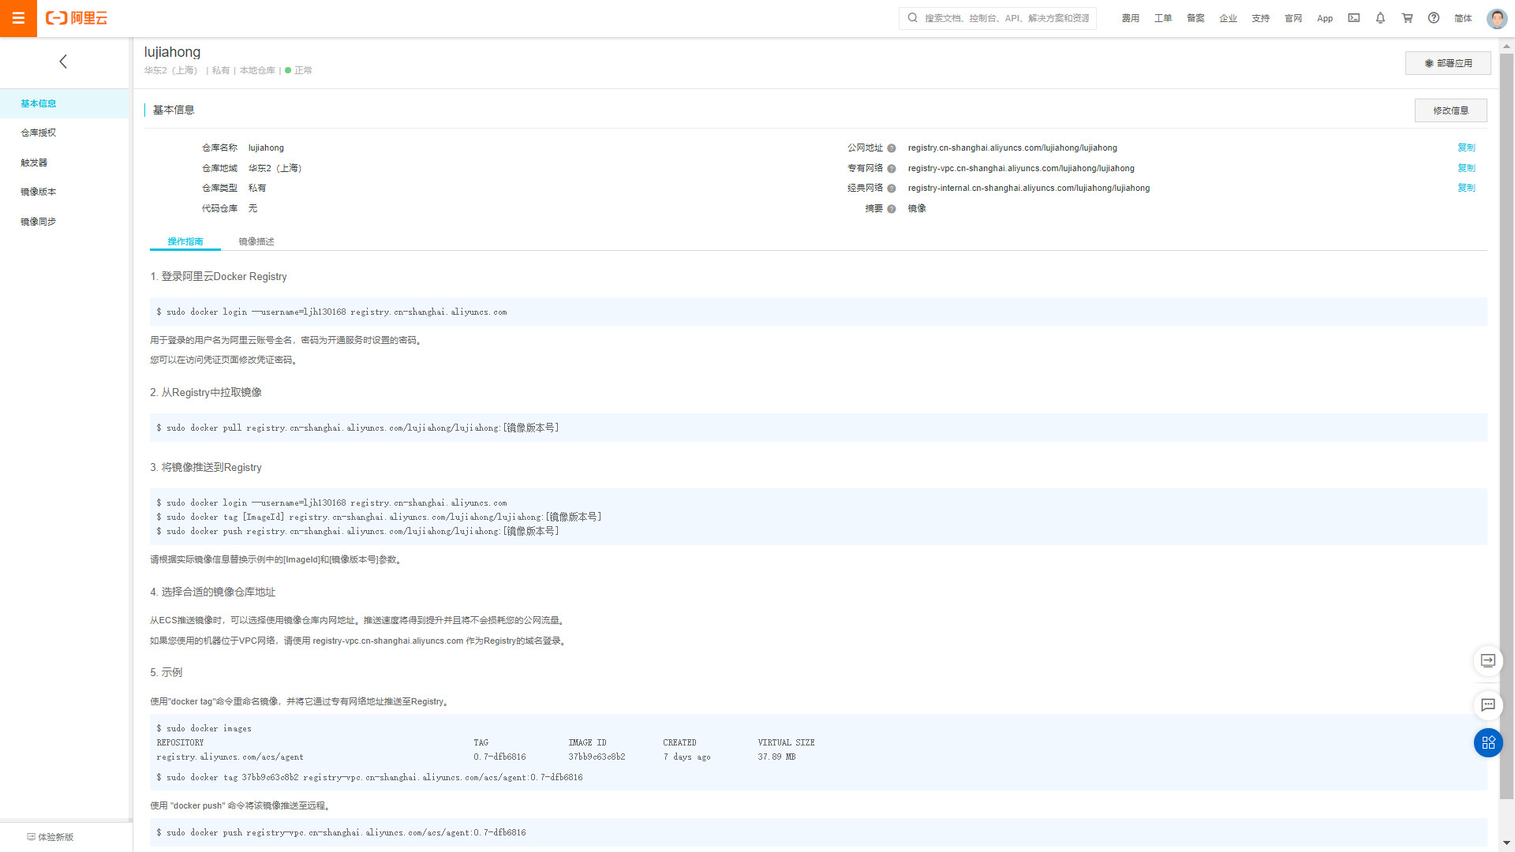1515x852 pixels.
Task: Click the 部署应用 button
Action: coord(1448,63)
